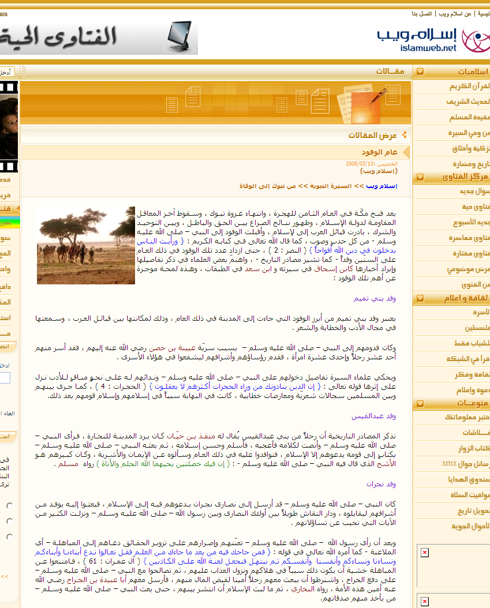Collapse the منوعات sidebar section

[421, 403]
